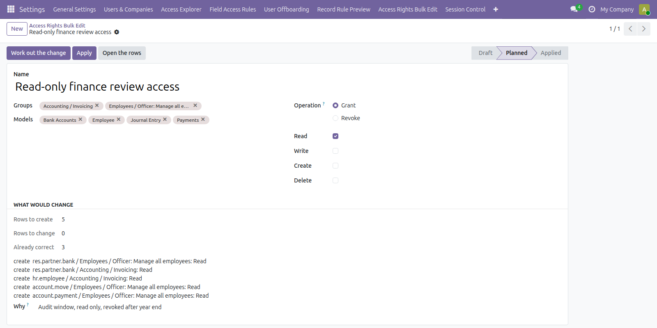Open the record actions gear icon

point(117,32)
